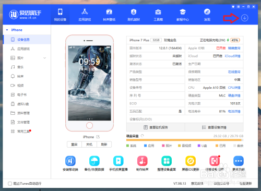Click the 32GB capacity badge
This screenshot has width=261, height=191.
click(156, 40)
